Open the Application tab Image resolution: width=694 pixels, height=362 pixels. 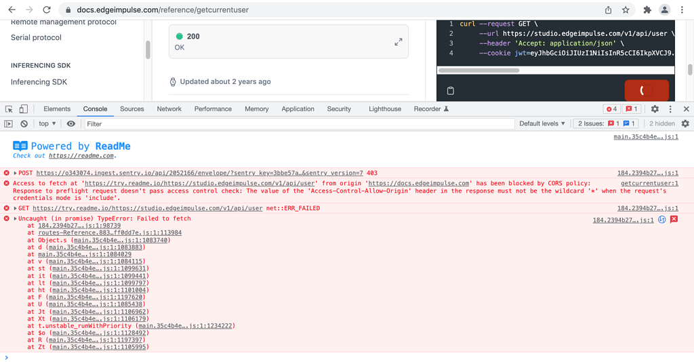point(298,109)
